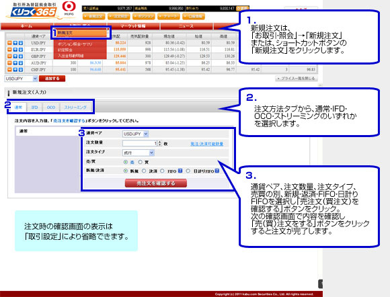Screen dimensions: 390x297
Task: Remove EUR/JPY row with orange minus icon
Action: coord(9,50)
